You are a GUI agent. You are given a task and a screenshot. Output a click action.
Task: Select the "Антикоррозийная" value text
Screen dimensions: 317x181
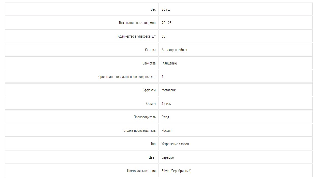pyautogui.click(x=174, y=50)
